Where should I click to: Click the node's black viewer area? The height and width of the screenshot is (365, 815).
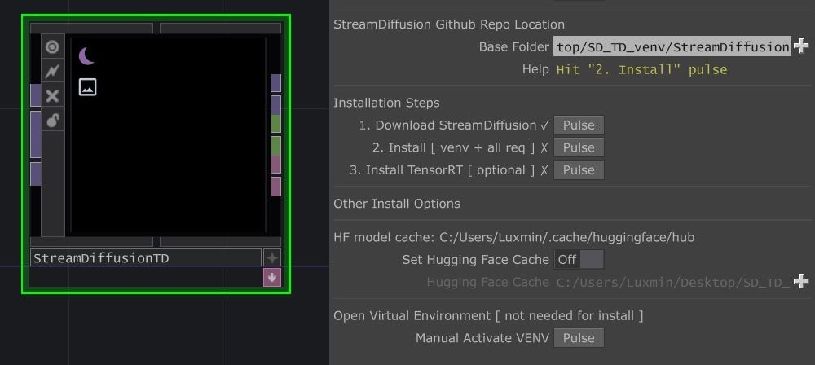tap(167, 136)
